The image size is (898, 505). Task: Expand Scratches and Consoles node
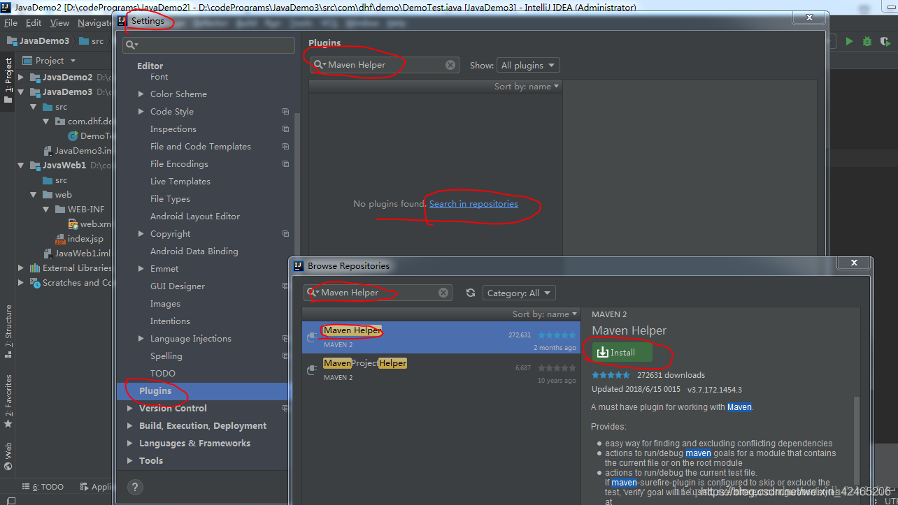pos(21,283)
